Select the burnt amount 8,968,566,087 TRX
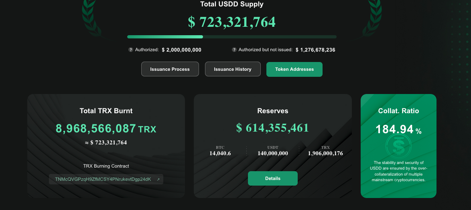 click(106, 128)
